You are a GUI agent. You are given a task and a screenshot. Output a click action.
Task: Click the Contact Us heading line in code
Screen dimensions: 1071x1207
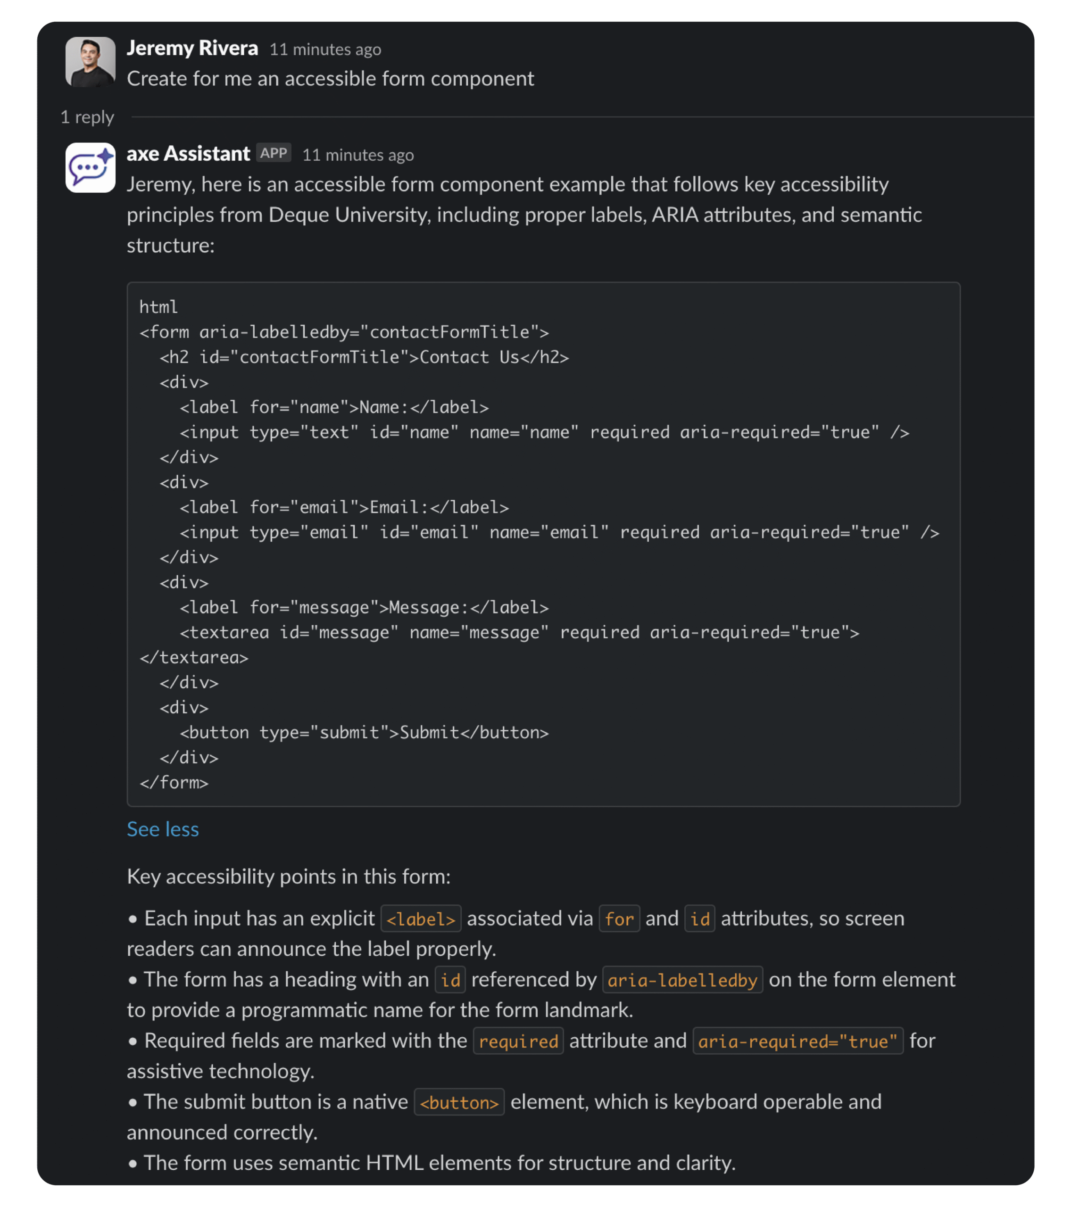pos(364,356)
